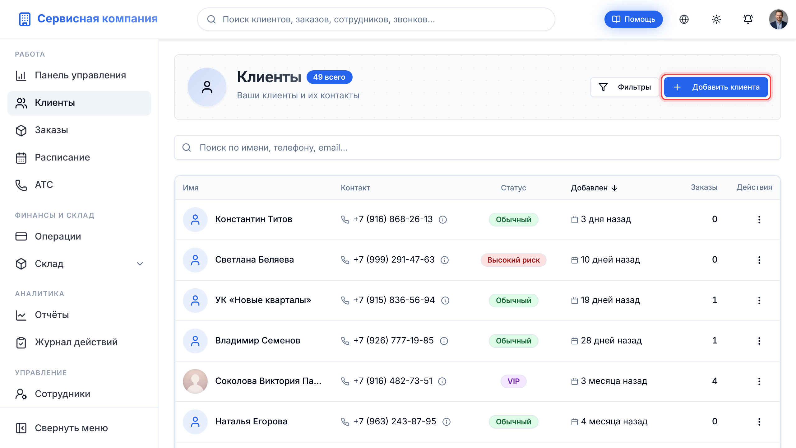Focus the search by name, phone, email field
The height and width of the screenshot is (448, 796).
[x=477, y=147]
